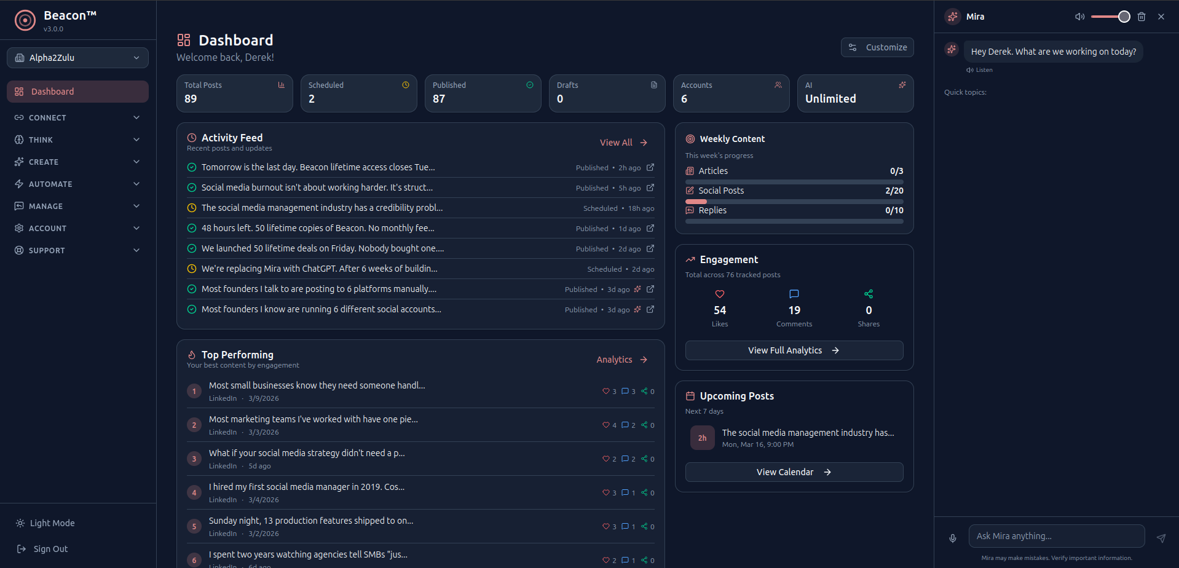Image resolution: width=1179 pixels, height=568 pixels.
Task: Mute Mira using the speaker icon
Action: (1079, 17)
